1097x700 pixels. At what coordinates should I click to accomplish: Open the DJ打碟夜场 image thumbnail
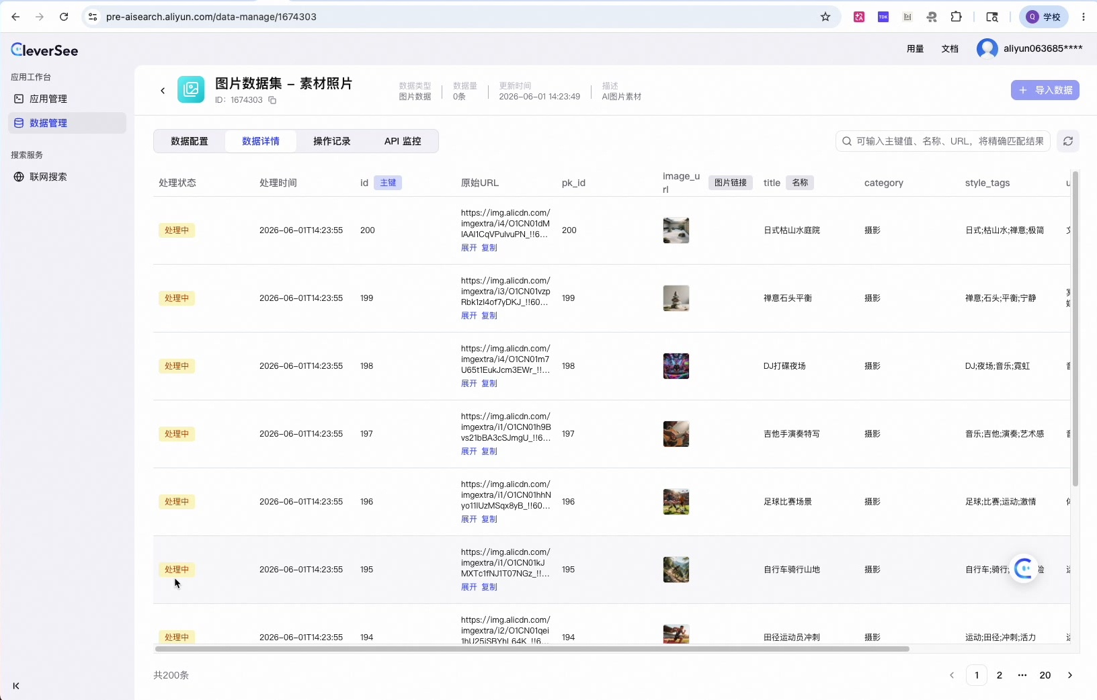click(676, 366)
